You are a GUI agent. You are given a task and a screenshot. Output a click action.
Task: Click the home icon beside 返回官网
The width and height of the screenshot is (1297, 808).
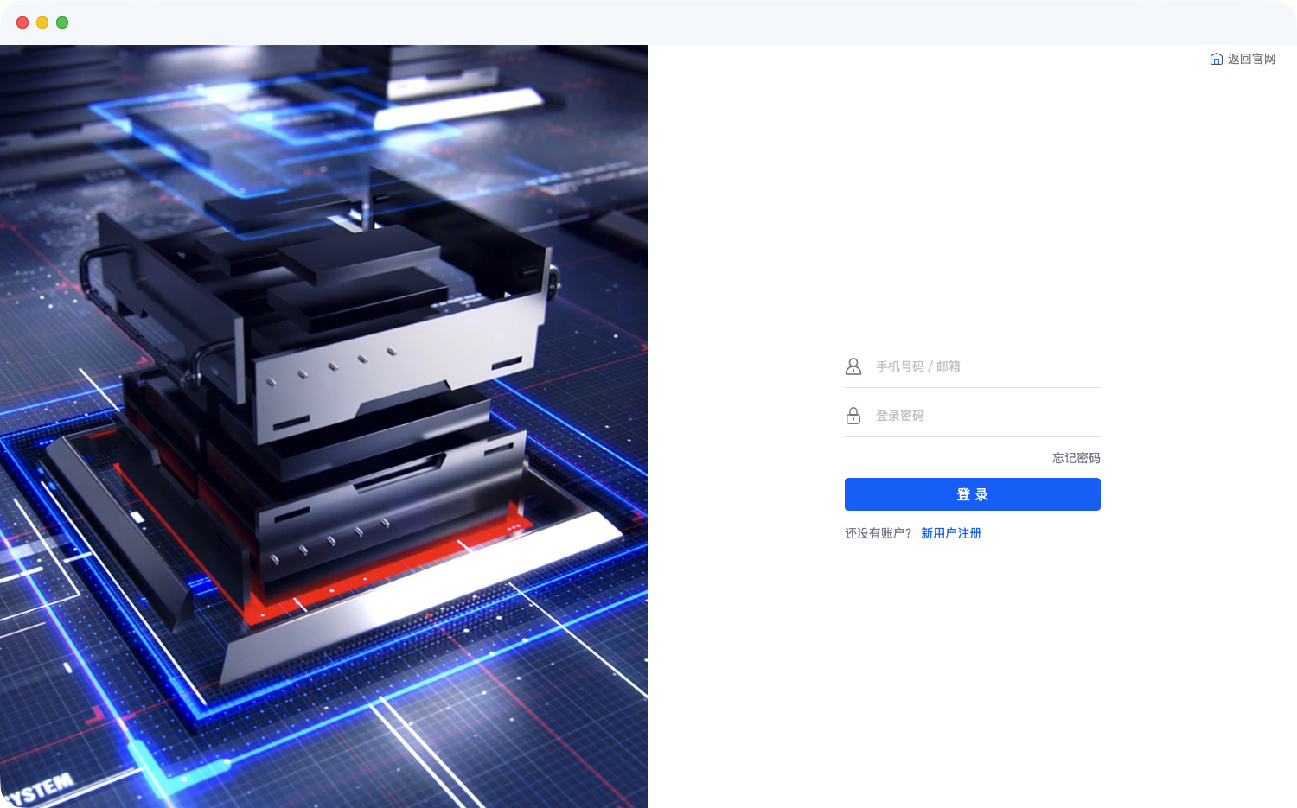(x=1216, y=59)
